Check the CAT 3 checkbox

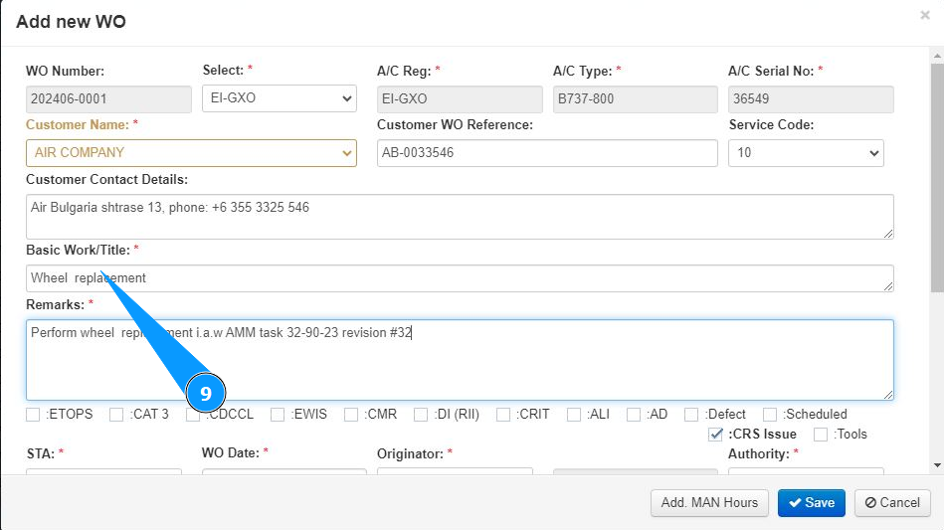point(116,415)
